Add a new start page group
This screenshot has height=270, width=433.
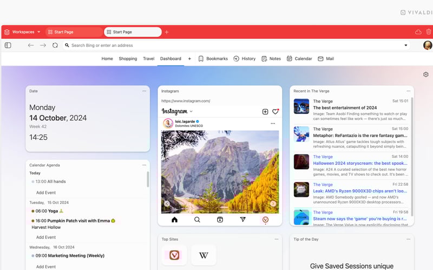(189, 59)
